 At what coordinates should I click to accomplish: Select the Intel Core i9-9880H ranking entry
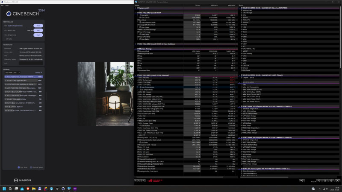24,103
